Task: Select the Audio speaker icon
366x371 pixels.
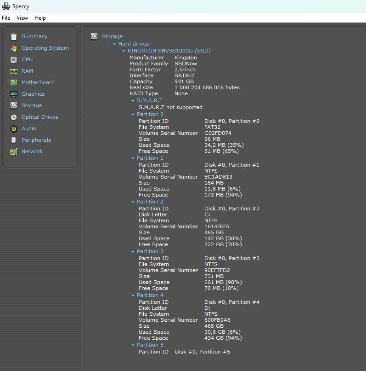Action: [x=13, y=128]
